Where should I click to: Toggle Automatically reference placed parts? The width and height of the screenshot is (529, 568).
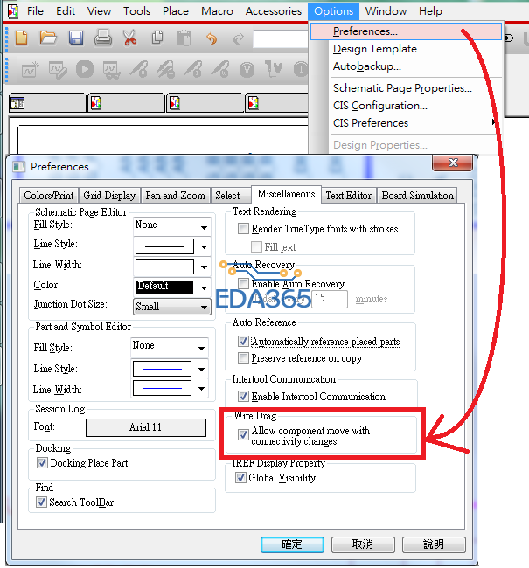pyautogui.click(x=243, y=341)
